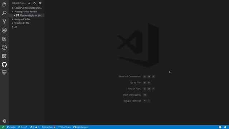The image size is (229, 129).
Task: Start Live Share from status bar
Action: click(x=64, y=127)
